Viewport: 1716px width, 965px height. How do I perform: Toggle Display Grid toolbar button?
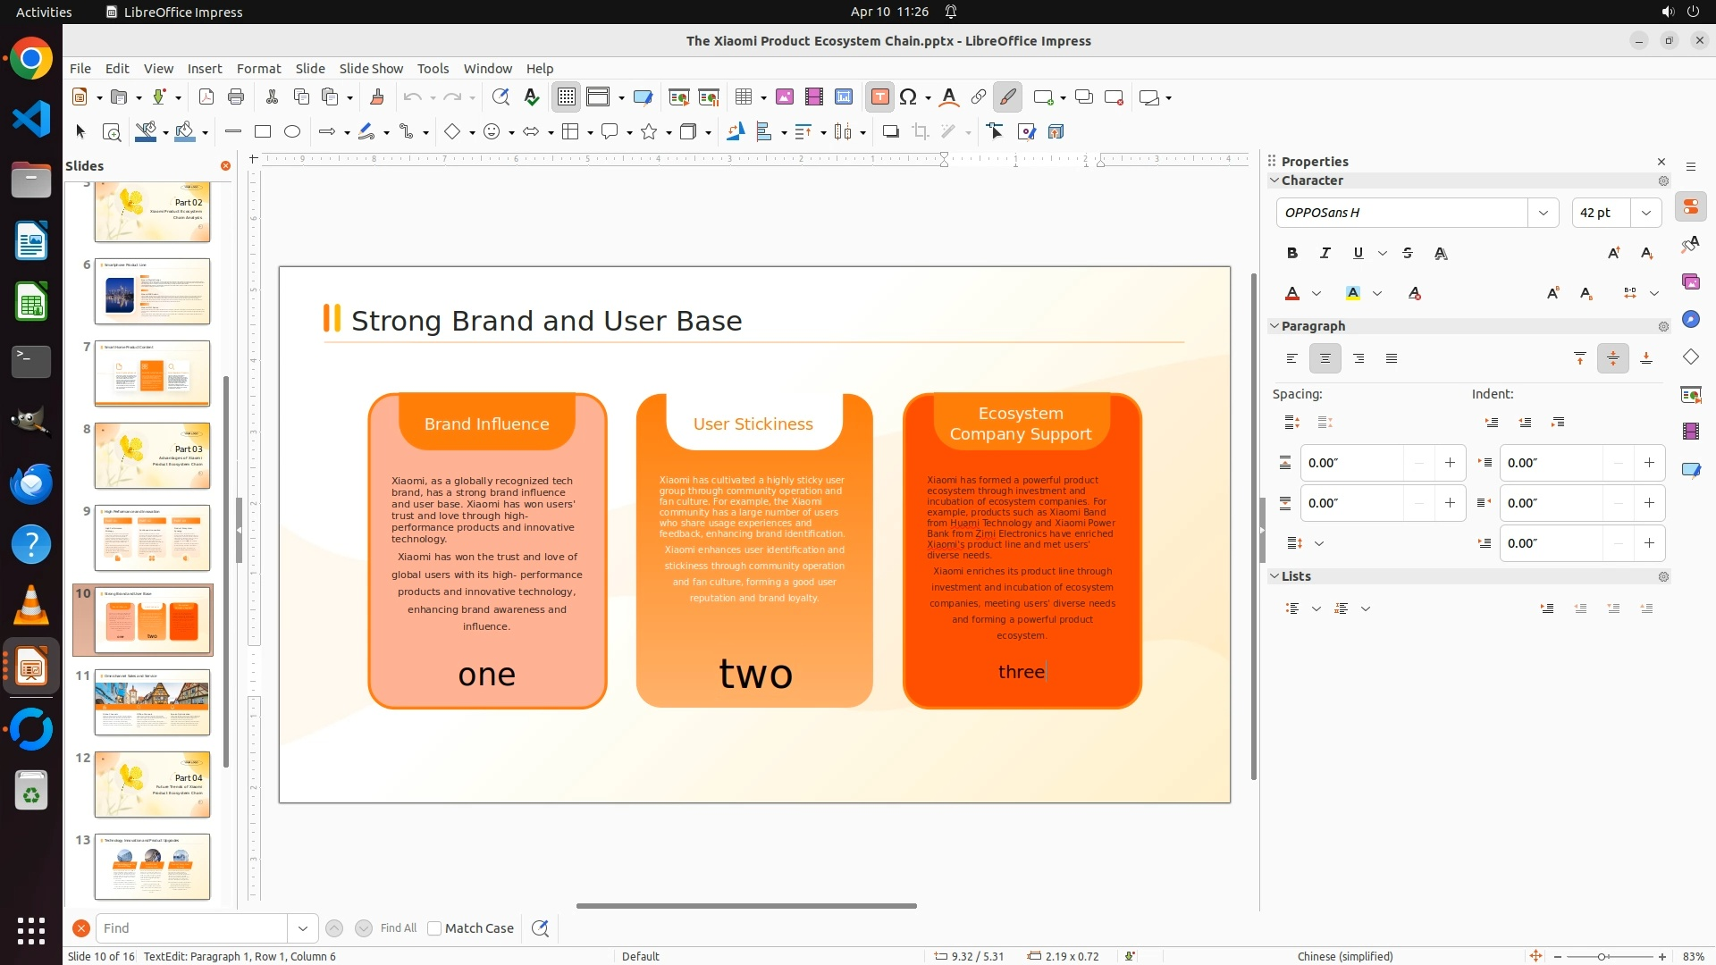567,97
